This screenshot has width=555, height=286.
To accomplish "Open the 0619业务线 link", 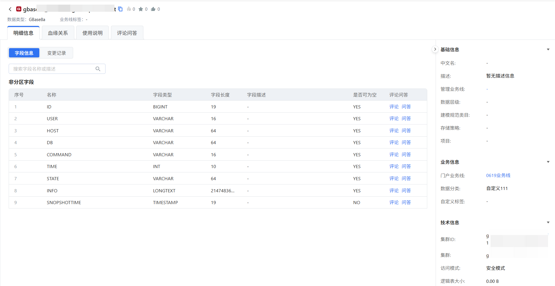I will coord(498,175).
